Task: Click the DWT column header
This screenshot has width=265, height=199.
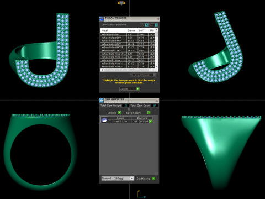Action: tap(143, 30)
